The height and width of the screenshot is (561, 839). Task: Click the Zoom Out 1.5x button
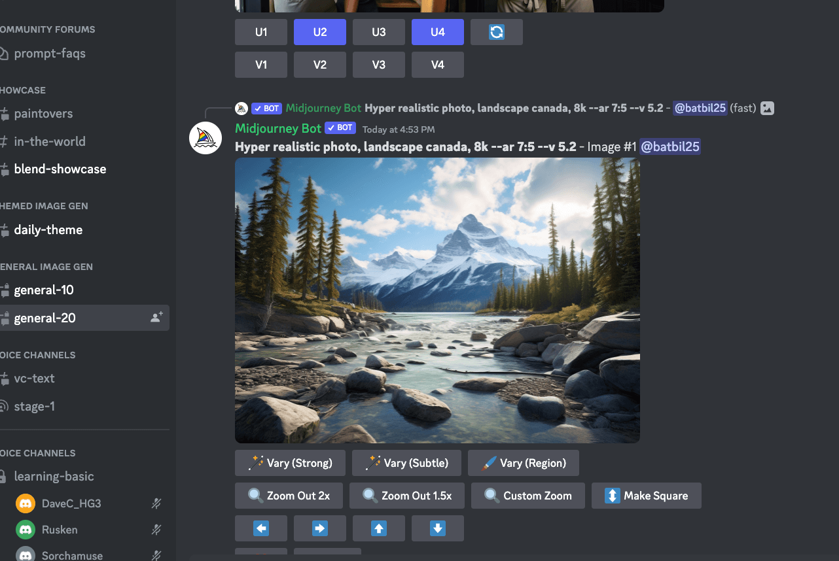pos(407,496)
